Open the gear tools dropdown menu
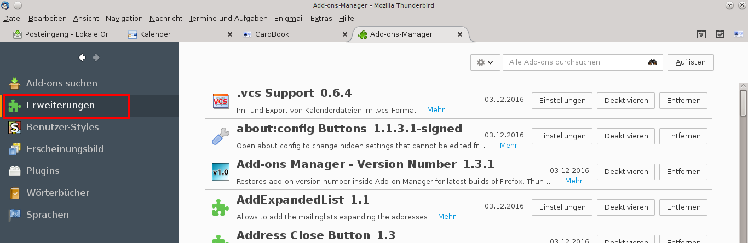The height and width of the screenshot is (243, 748). tap(485, 62)
